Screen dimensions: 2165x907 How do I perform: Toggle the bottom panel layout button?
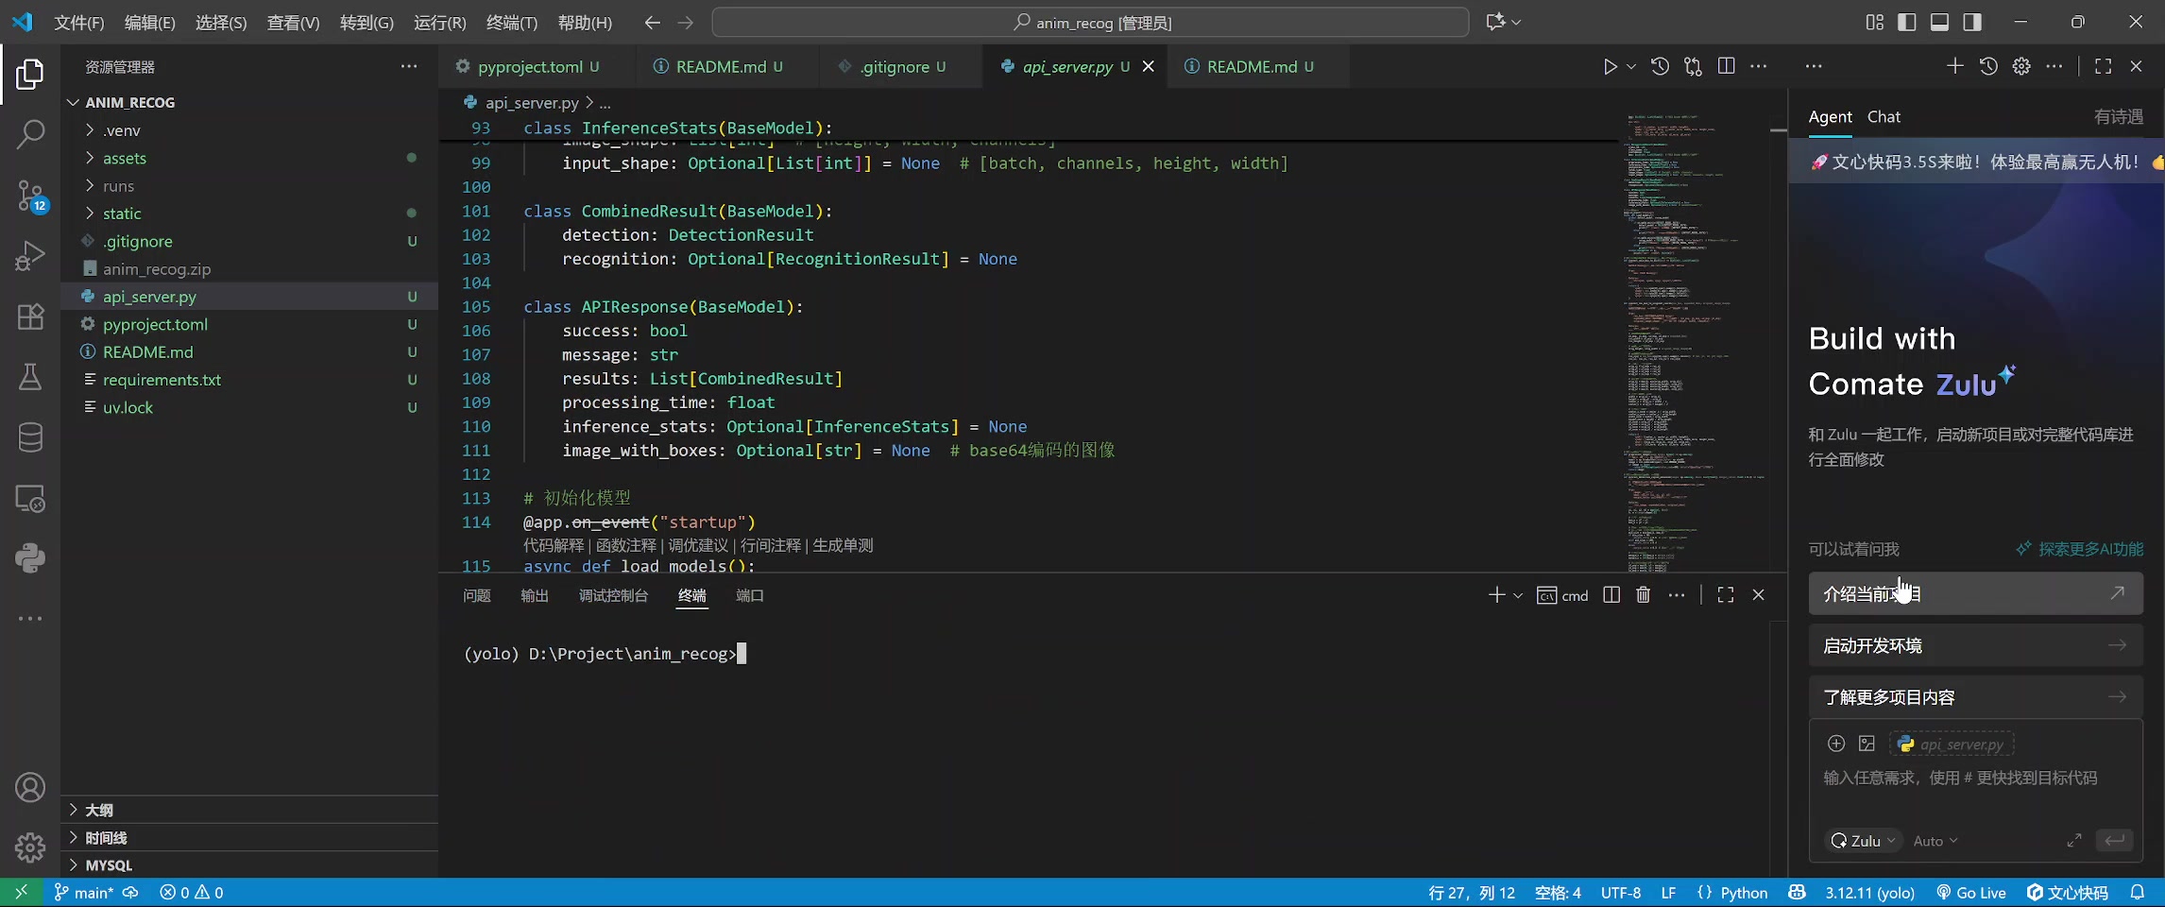1939,22
